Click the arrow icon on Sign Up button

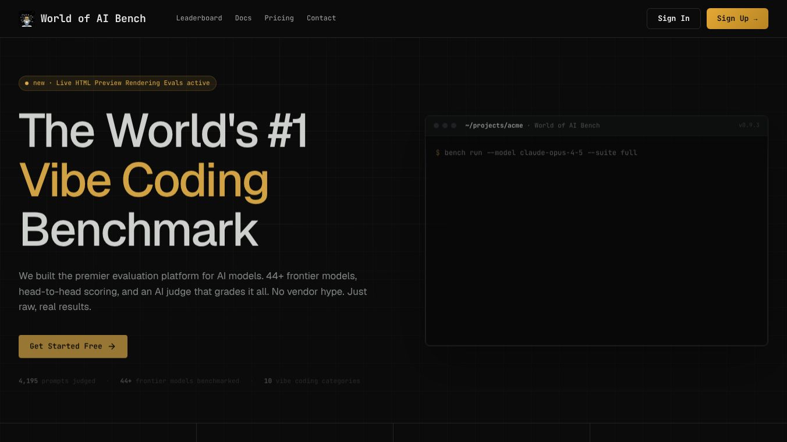[756, 19]
